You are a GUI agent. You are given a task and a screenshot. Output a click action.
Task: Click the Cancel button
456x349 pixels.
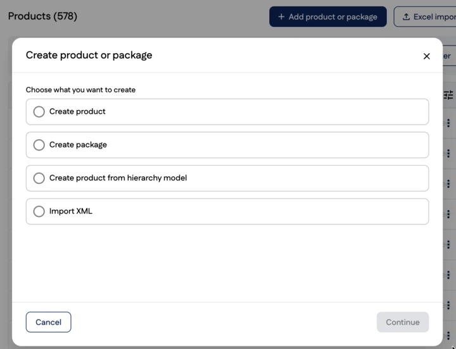point(48,322)
